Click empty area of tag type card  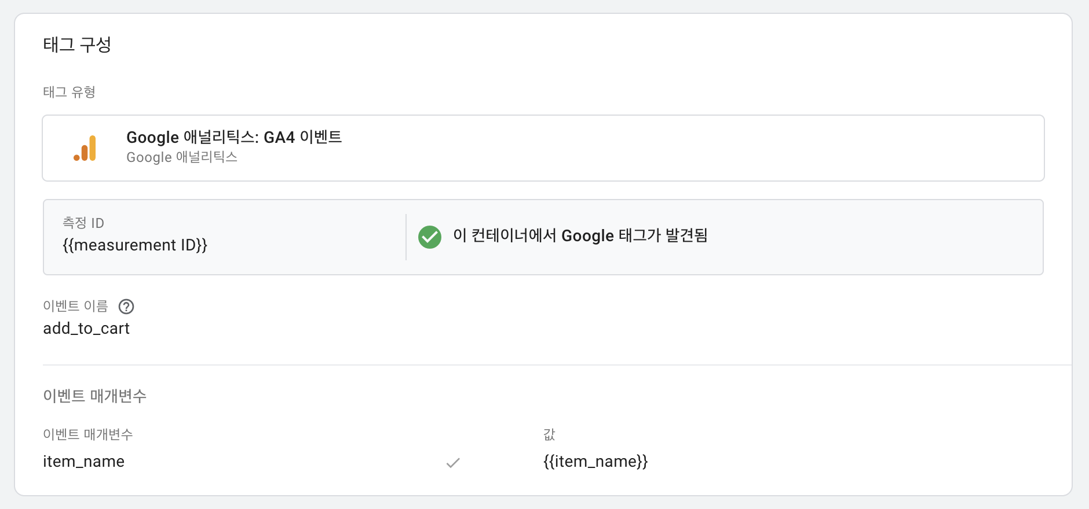(695, 148)
